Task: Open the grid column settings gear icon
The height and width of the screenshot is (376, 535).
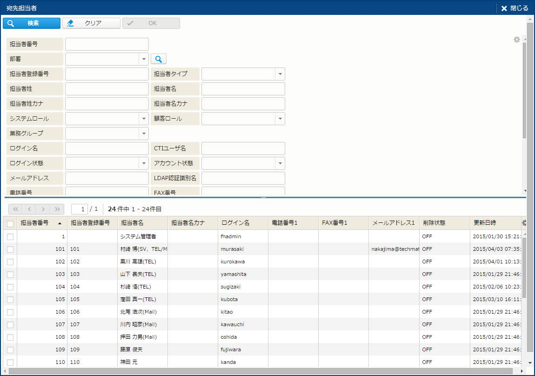Action: pyautogui.click(x=524, y=223)
